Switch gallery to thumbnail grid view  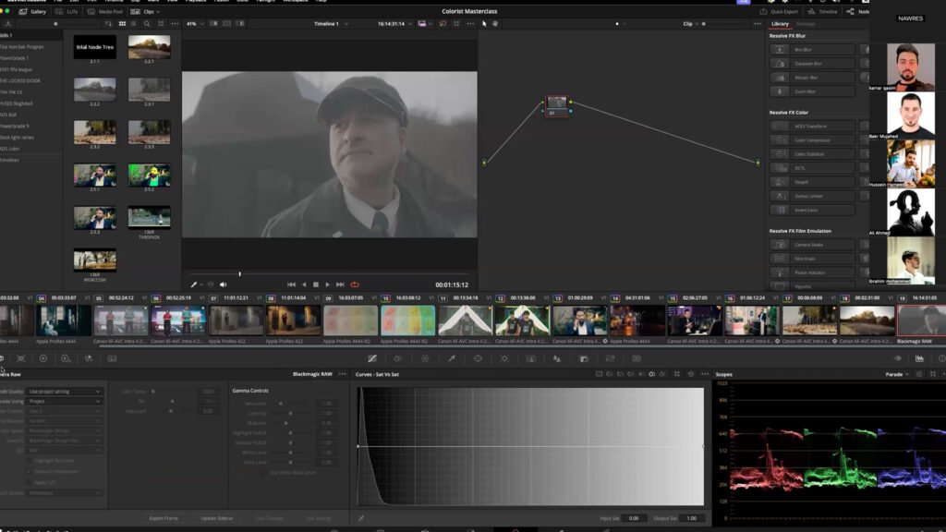[x=122, y=23]
